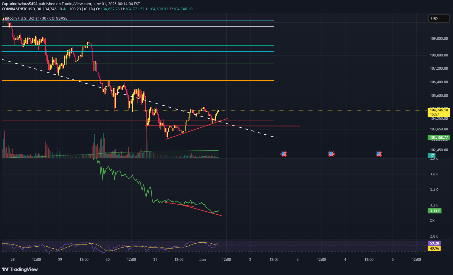Image resolution: width=453 pixels, height=275 pixels.
Task: Click the 12:00 timestamp before day 29
Action: point(36,259)
